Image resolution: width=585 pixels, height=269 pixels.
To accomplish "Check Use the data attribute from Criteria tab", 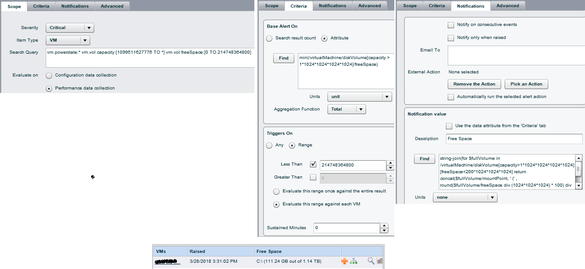I will pyautogui.click(x=449, y=126).
